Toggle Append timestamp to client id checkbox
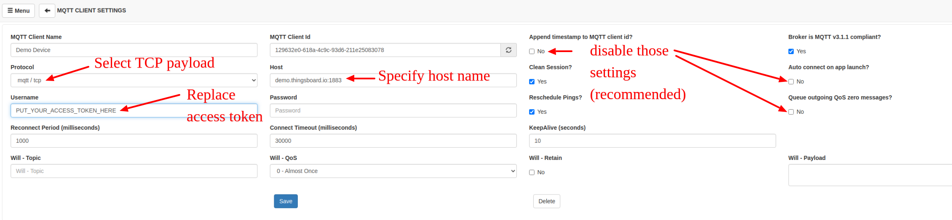Viewport: 952px width, 220px height. (532, 52)
